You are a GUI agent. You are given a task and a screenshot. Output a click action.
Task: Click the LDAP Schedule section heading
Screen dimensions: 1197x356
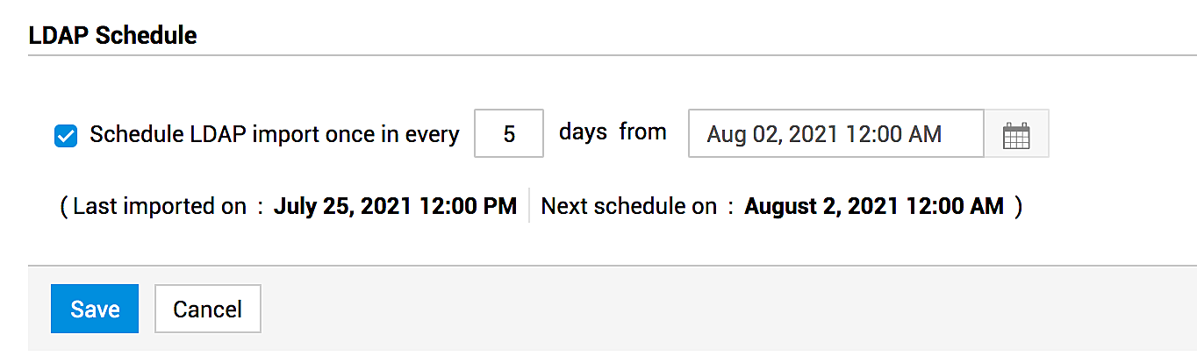coord(112,36)
